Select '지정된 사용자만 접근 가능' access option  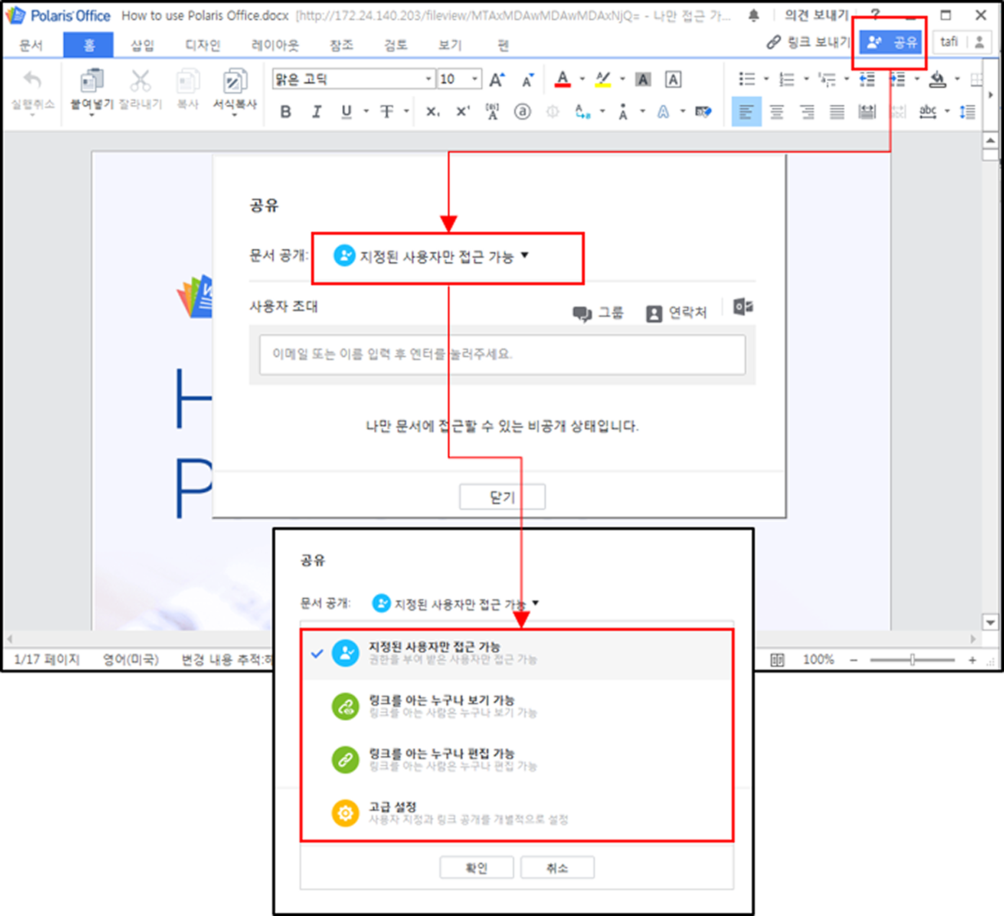(x=517, y=653)
